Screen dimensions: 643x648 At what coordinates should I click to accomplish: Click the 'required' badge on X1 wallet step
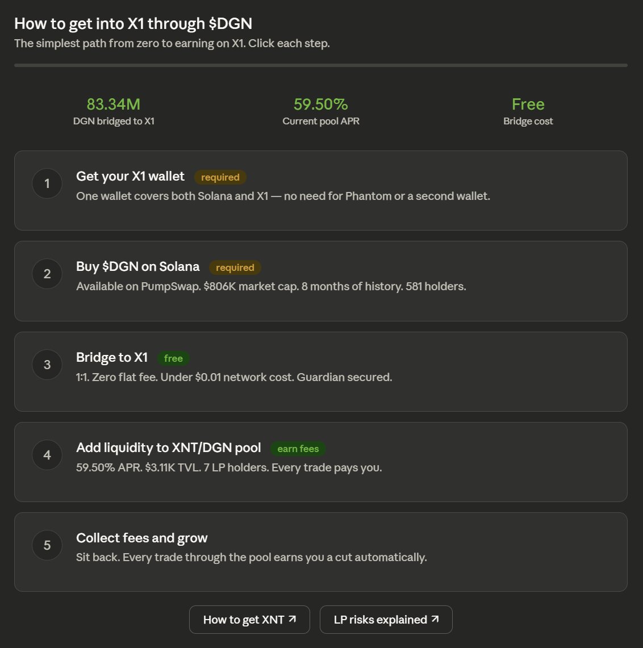click(220, 177)
